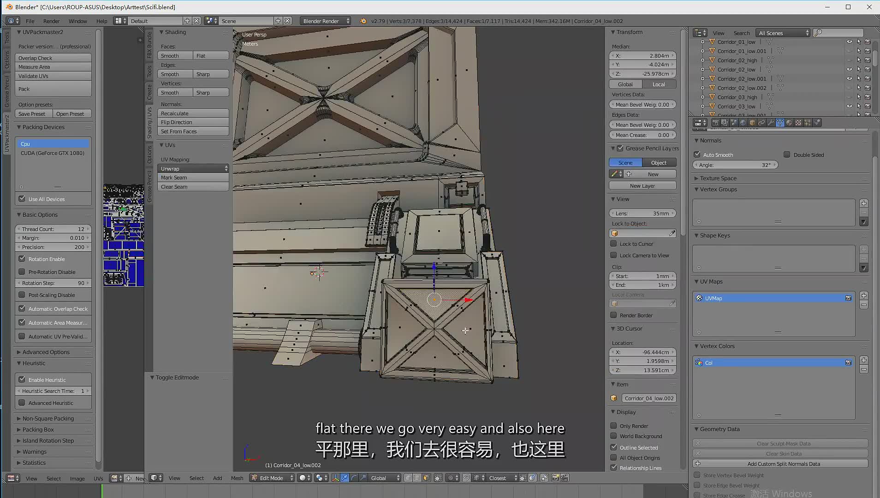Enable Pre-Rotation Disable option
The height and width of the screenshot is (498, 880).
tap(22, 272)
